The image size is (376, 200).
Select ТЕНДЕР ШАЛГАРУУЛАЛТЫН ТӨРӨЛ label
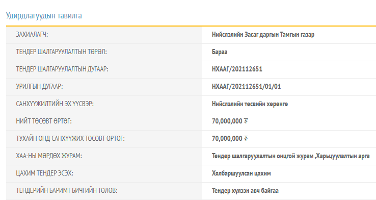pos(61,52)
